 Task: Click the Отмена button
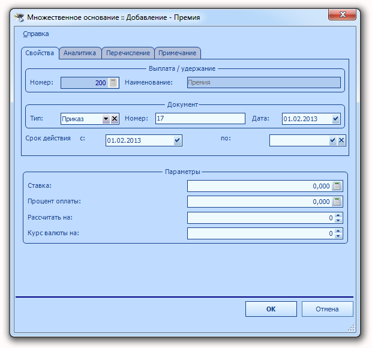(327, 309)
